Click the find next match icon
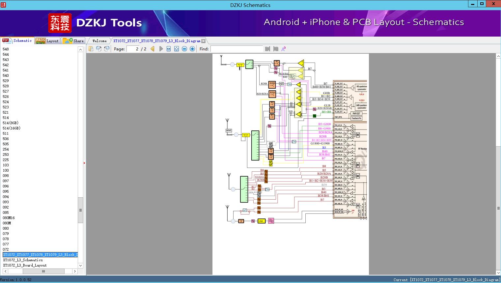The width and height of the screenshot is (501, 283). pyautogui.click(x=276, y=49)
